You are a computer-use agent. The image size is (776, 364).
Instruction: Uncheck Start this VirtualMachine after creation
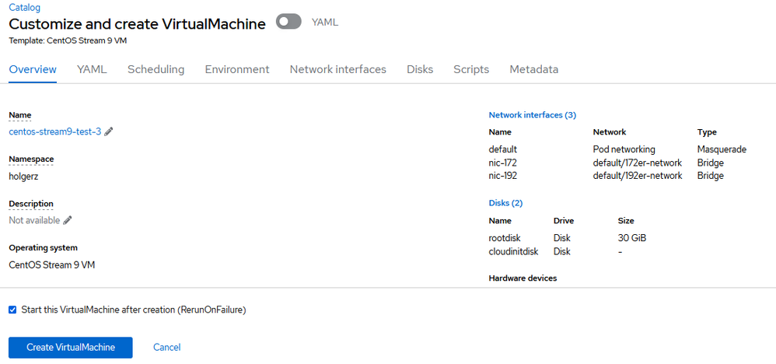coord(12,310)
